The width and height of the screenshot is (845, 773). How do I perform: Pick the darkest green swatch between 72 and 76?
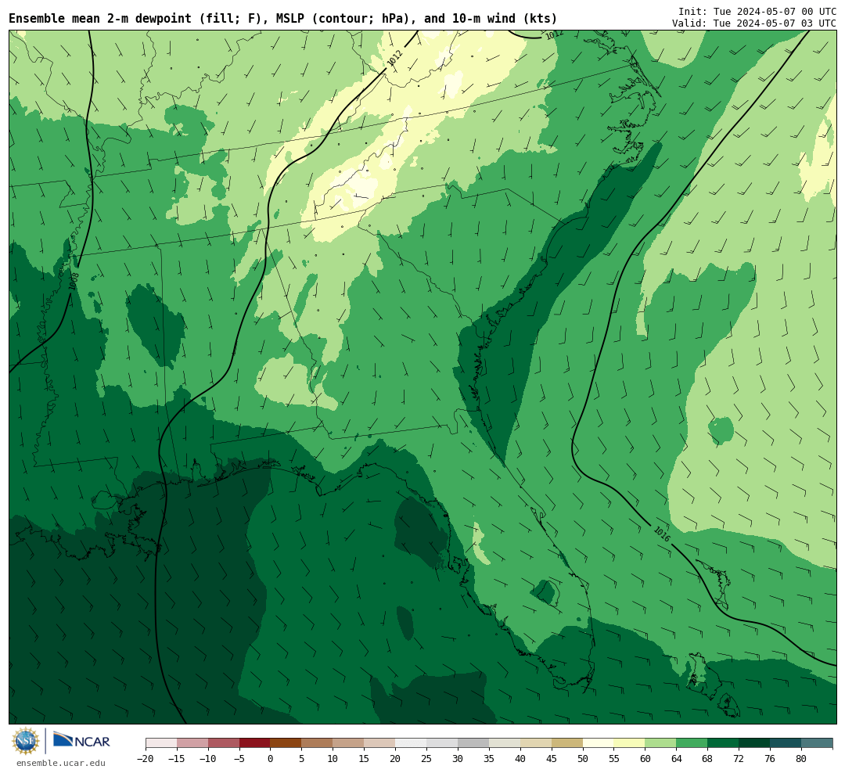coord(755,743)
